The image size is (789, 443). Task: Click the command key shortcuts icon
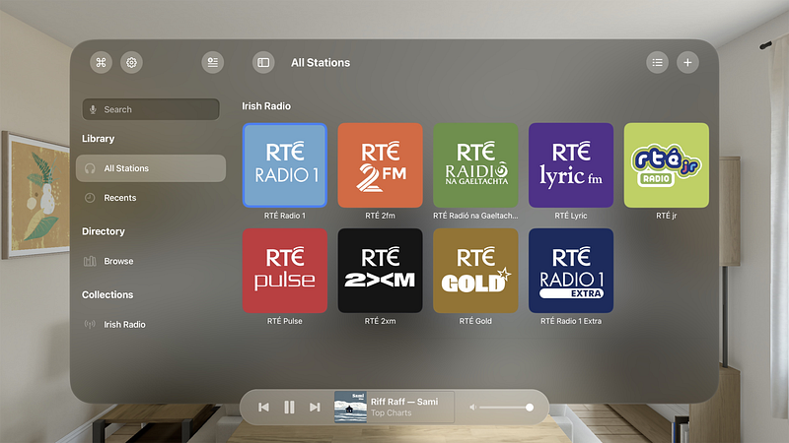pos(102,63)
